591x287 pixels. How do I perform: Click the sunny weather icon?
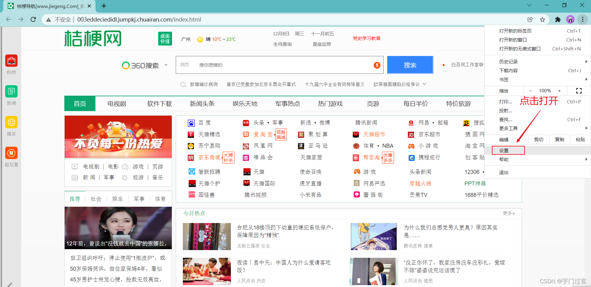click(x=200, y=39)
